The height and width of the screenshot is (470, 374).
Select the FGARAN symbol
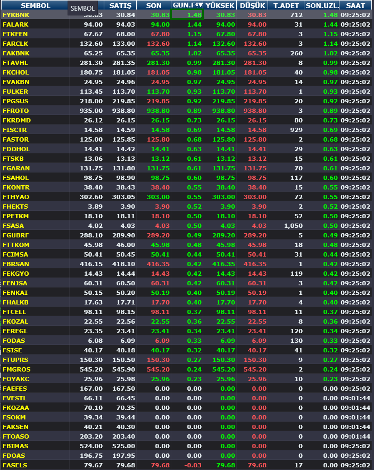pyautogui.click(x=16, y=168)
